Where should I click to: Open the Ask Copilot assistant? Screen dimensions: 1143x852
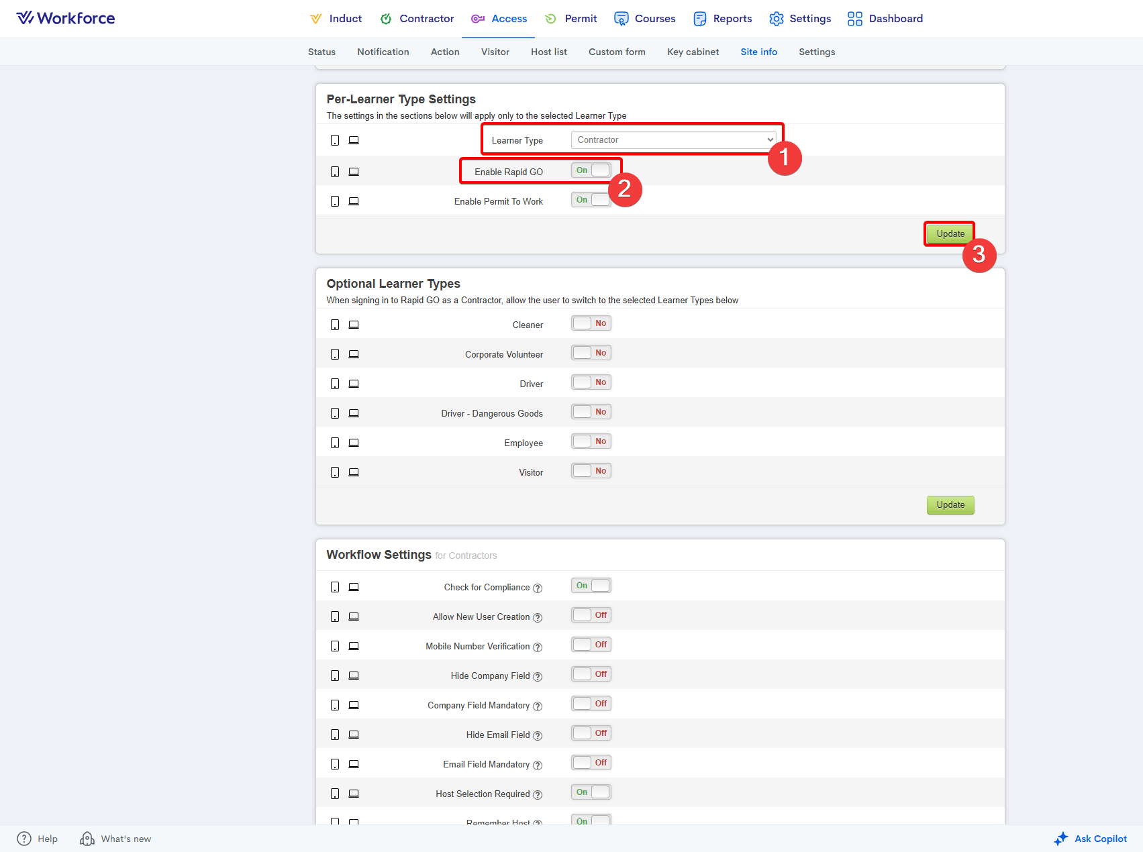click(x=1091, y=839)
